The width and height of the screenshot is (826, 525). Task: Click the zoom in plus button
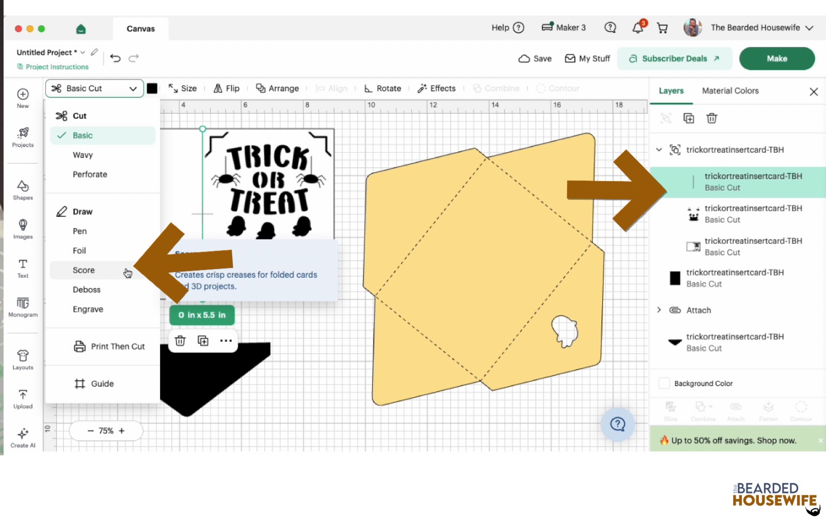[122, 431]
